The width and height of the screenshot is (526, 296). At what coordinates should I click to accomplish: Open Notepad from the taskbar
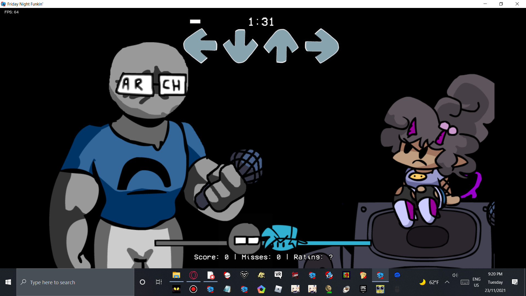pyautogui.click(x=227, y=289)
